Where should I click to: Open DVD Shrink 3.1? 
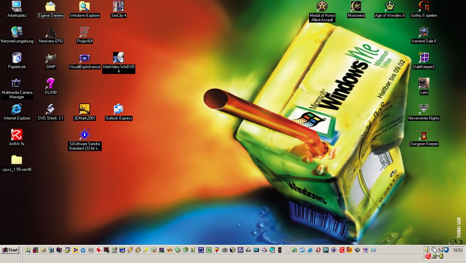point(50,109)
